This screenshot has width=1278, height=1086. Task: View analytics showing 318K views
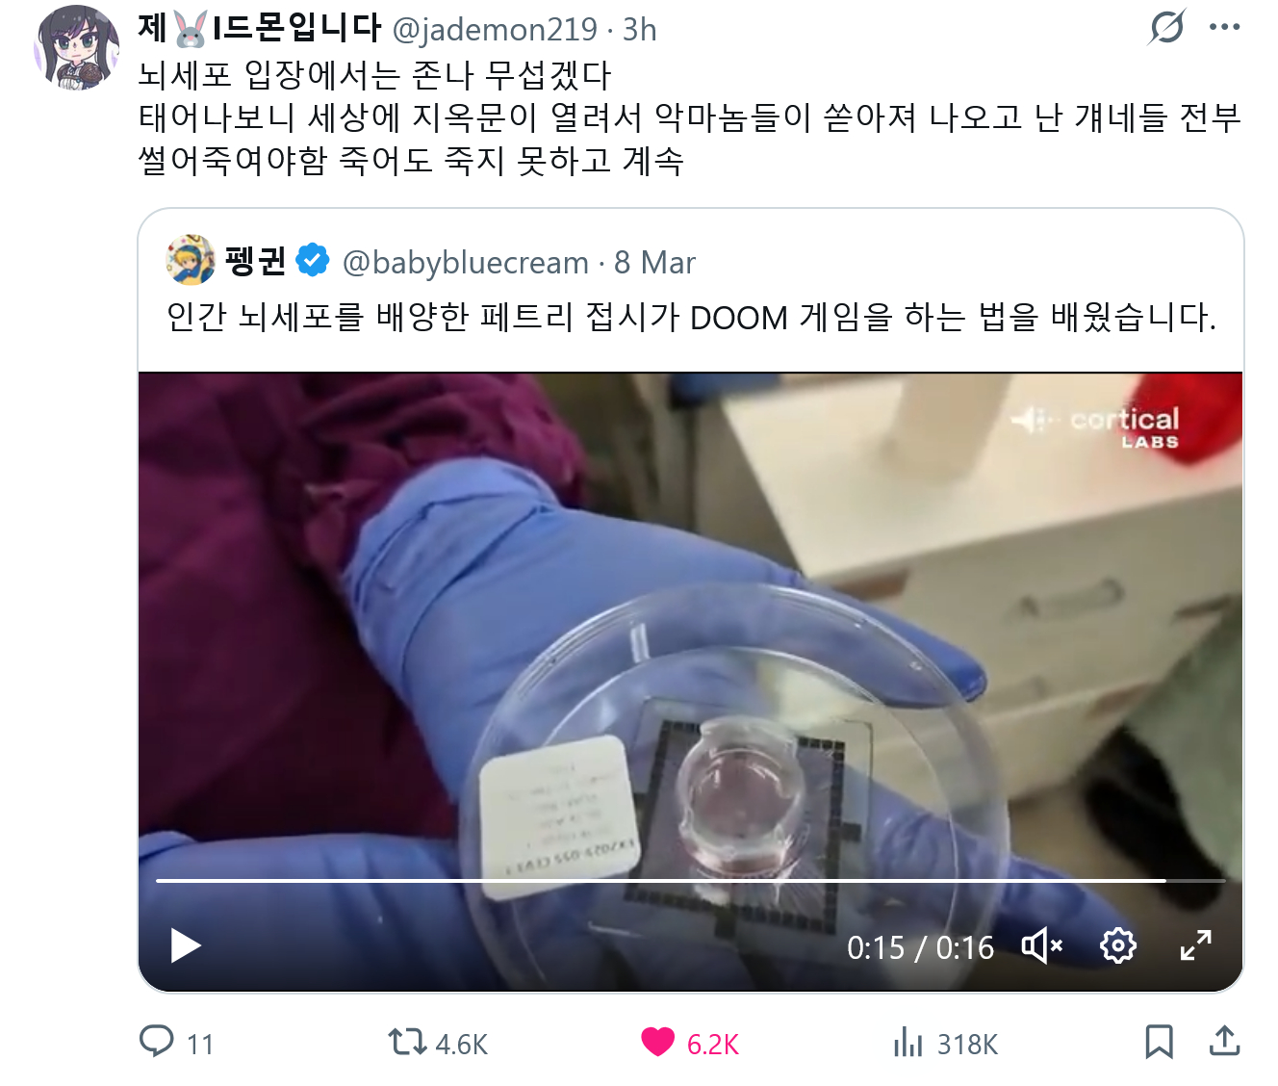coord(907,1043)
